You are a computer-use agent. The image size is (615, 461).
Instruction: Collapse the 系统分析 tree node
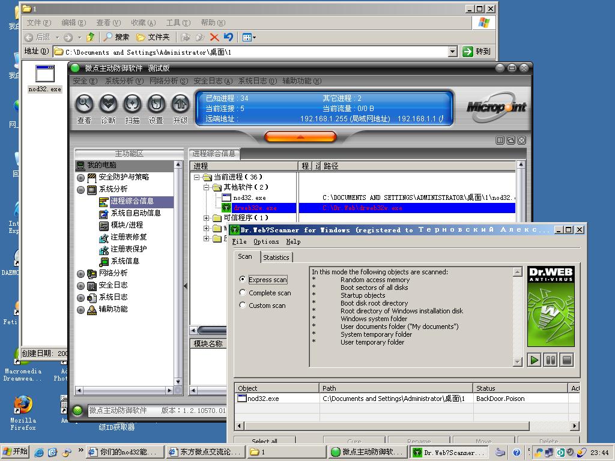point(81,190)
